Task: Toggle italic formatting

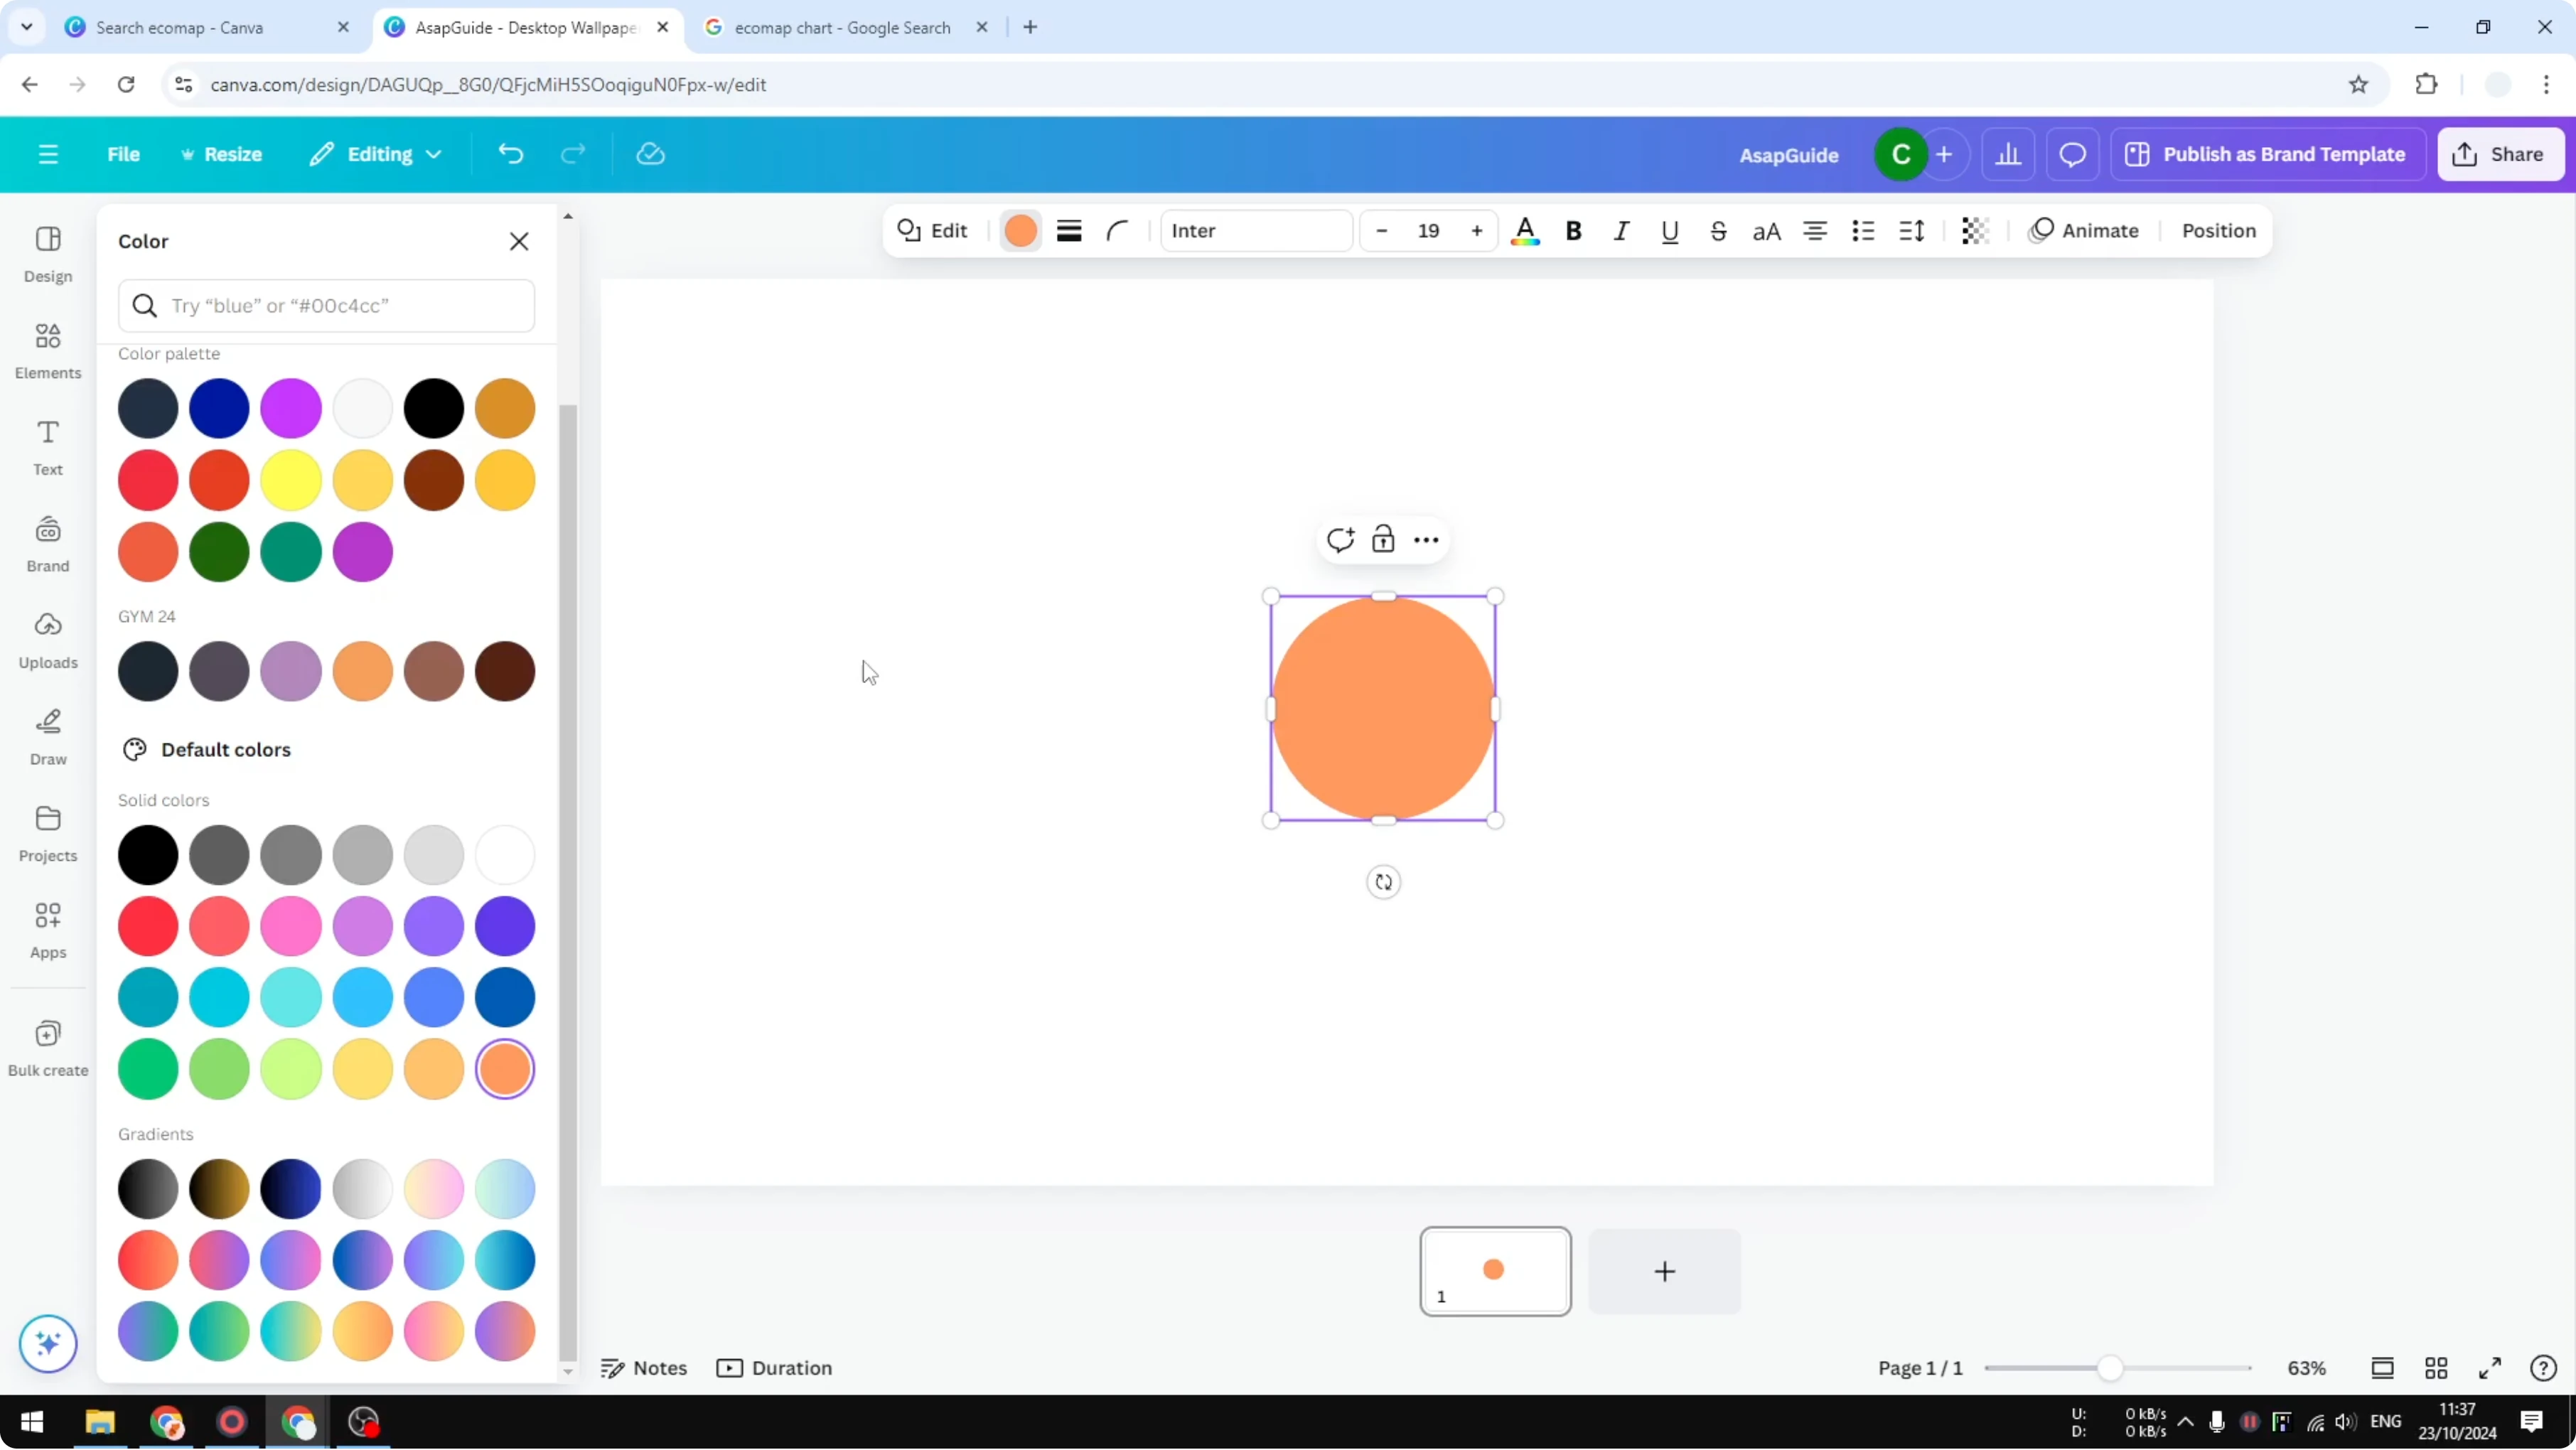Action: [1621, 230]
